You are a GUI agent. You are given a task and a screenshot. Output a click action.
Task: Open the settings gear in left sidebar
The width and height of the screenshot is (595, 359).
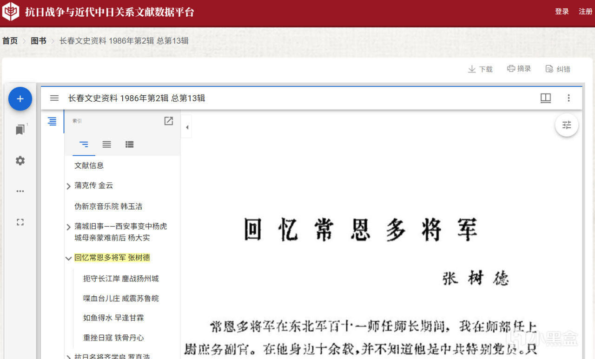pos(20,161)
